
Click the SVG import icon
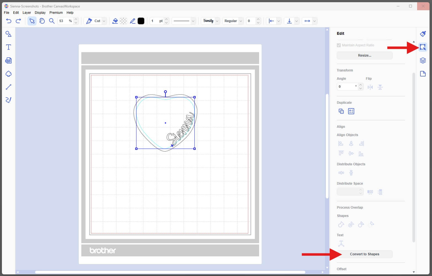(9, 60)
